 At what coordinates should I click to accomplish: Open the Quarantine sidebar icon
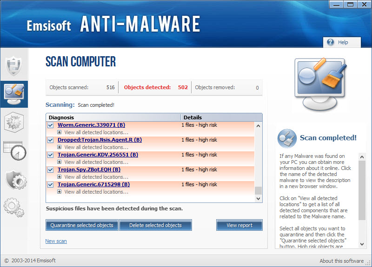pos(14,122)
